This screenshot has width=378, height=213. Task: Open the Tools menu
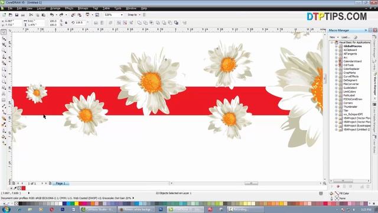click(x=118, y=8)
